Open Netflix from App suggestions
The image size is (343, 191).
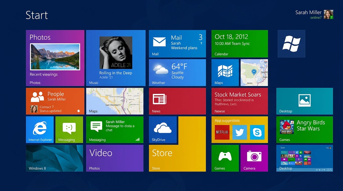tap(222, 133)
